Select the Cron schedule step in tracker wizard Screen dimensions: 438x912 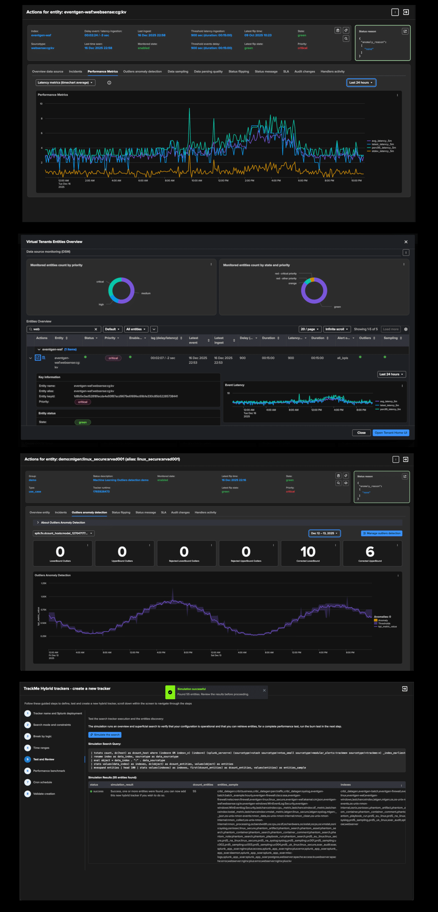[42, 782]
